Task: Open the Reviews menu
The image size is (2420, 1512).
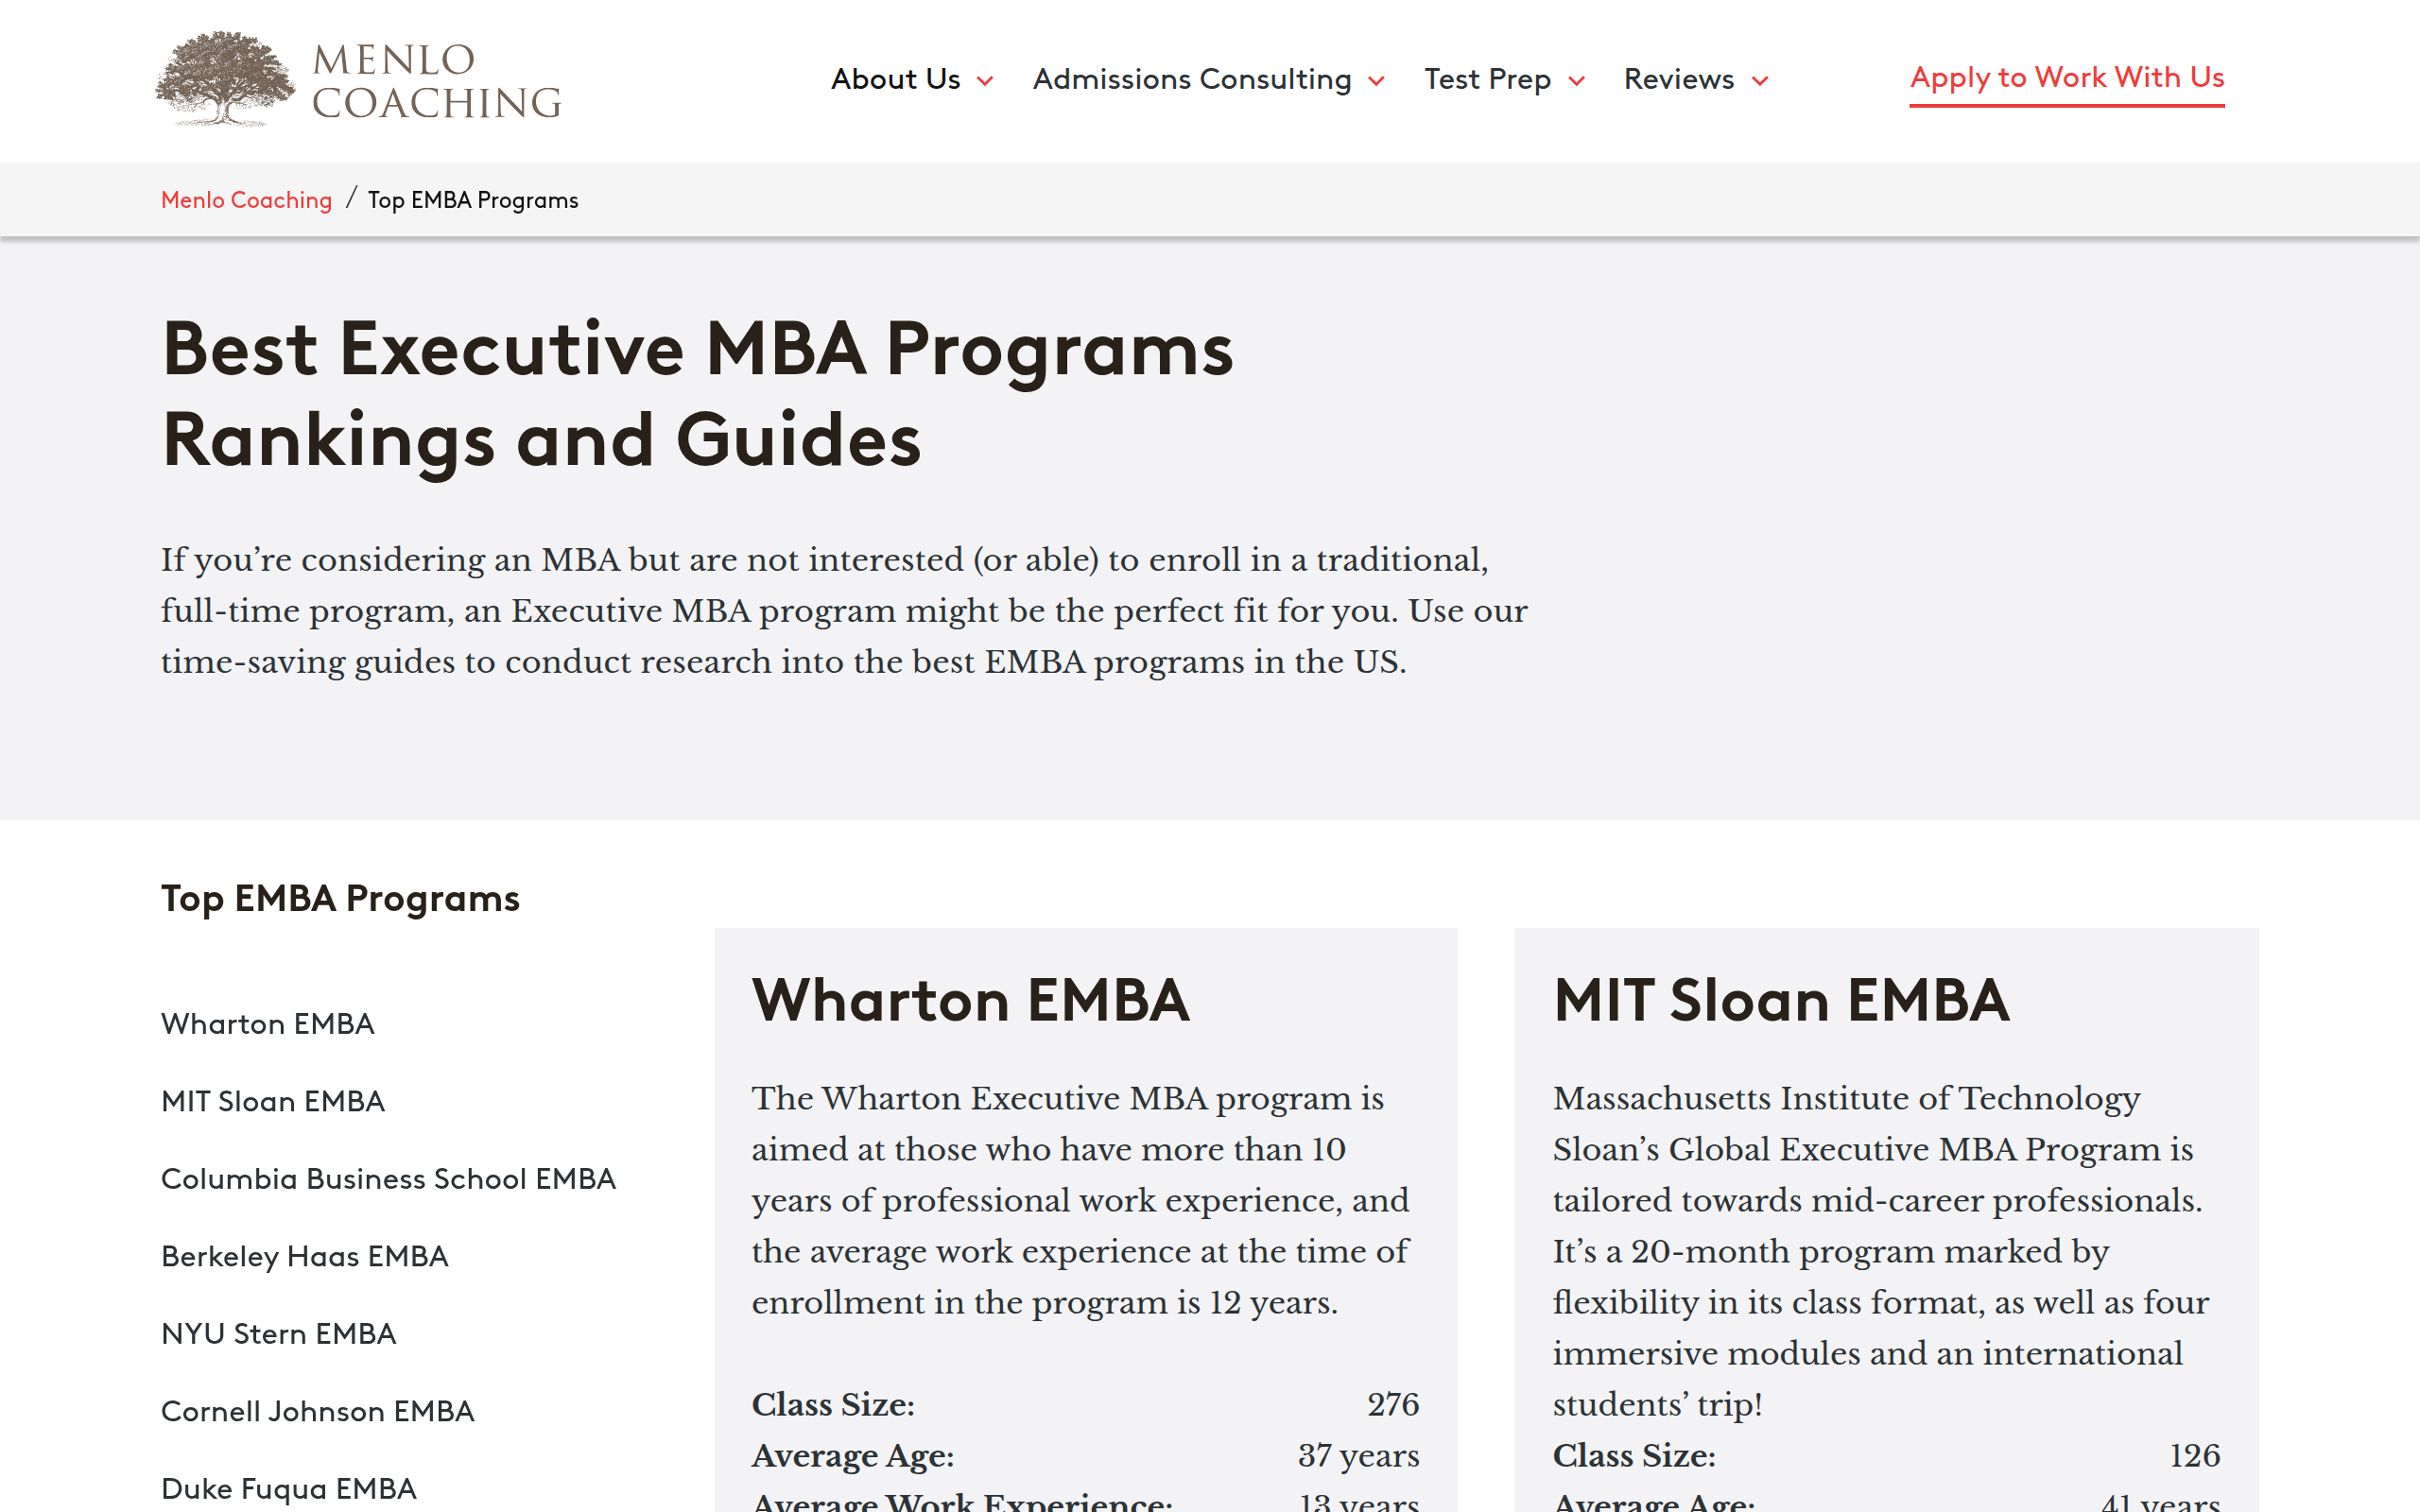Action: [1678, 79]
